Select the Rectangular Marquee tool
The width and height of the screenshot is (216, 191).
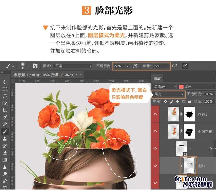point(5,89)
